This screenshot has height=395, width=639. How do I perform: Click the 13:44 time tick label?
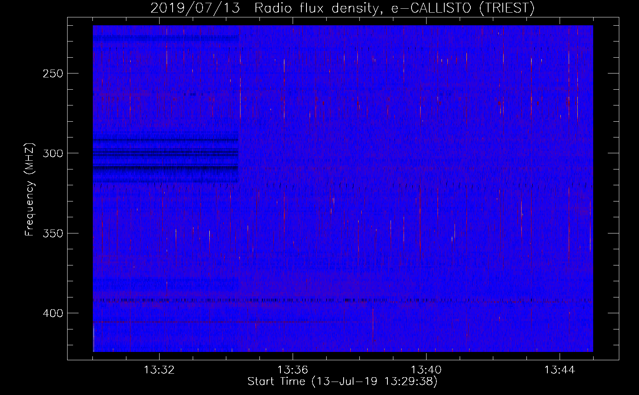click(x=560, y=370)
